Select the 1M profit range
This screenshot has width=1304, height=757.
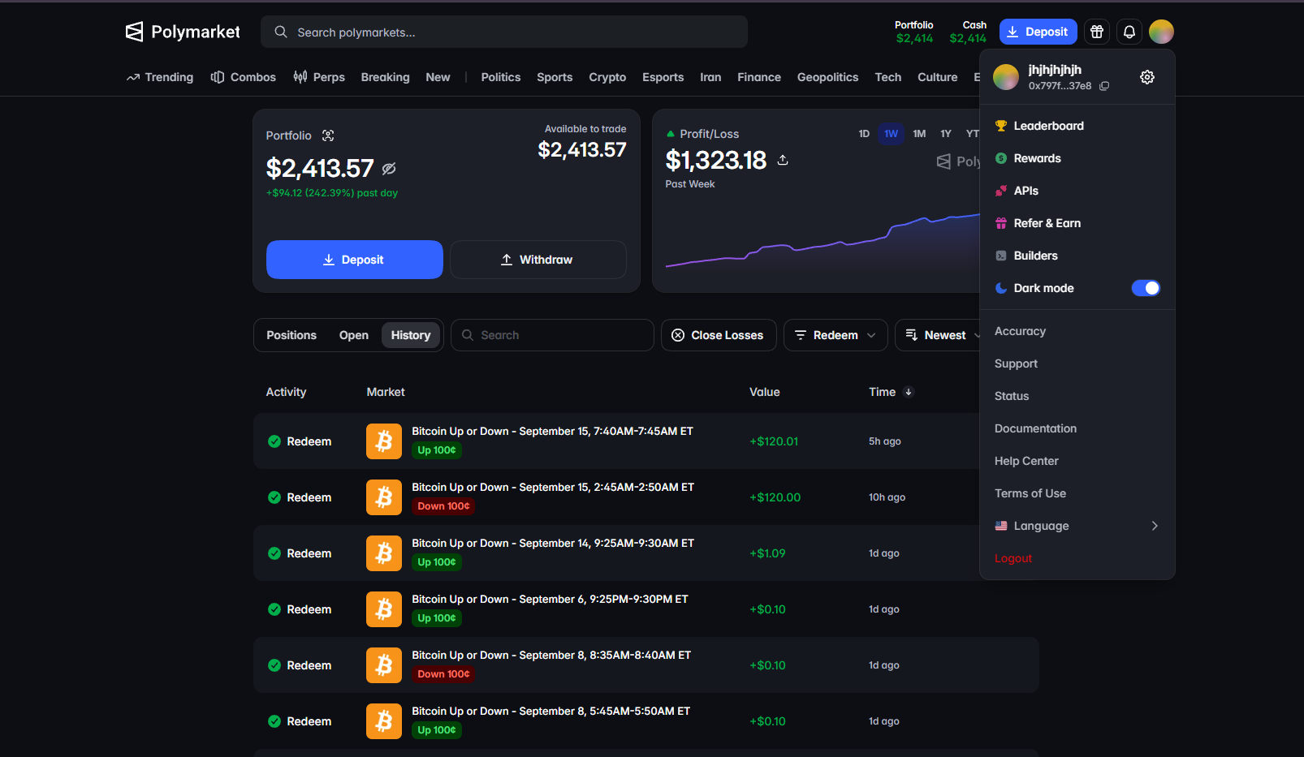tap(919, 134)
